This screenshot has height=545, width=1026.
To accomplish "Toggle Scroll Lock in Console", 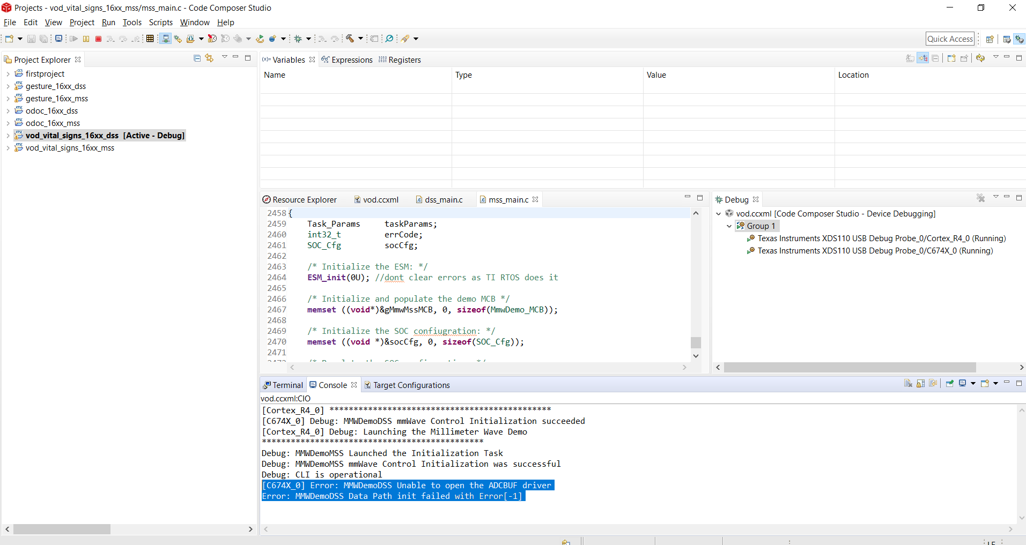I will click(920, 384).
